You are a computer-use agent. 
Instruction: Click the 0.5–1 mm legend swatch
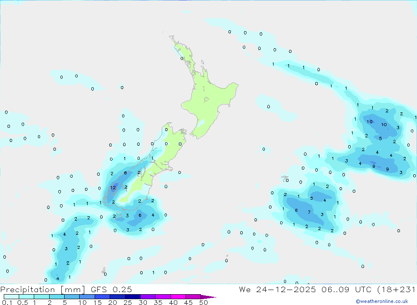click(x=27, y=297)
